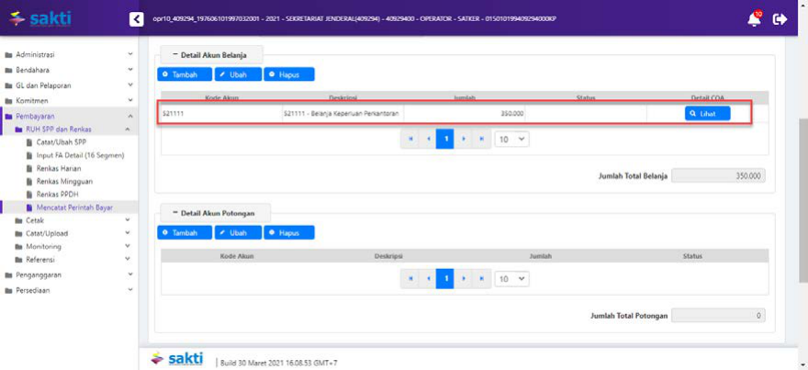808x370 pixels.
Task: Open rows-per-page dropdown in Potongan table
Action: click(x=511, y=278)
